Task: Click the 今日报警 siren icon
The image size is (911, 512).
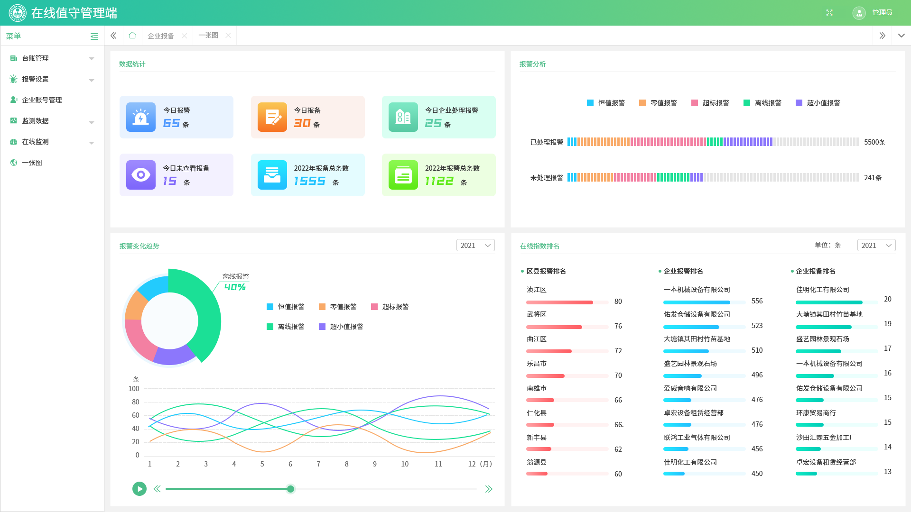Action: [141, 117]
